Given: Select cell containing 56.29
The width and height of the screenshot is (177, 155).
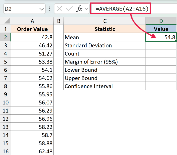Looking at the screenshot, I should [x=32, y=111].
